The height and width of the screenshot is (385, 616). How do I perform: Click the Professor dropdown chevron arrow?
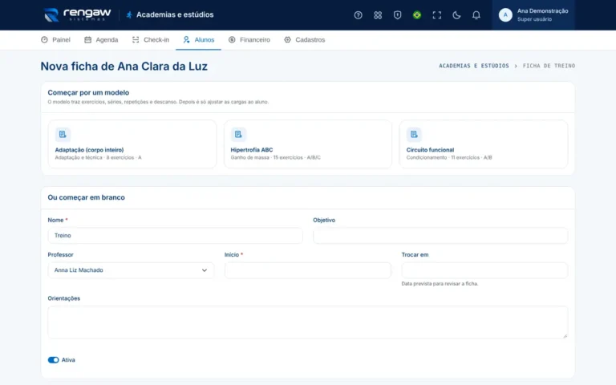(205, 270)
